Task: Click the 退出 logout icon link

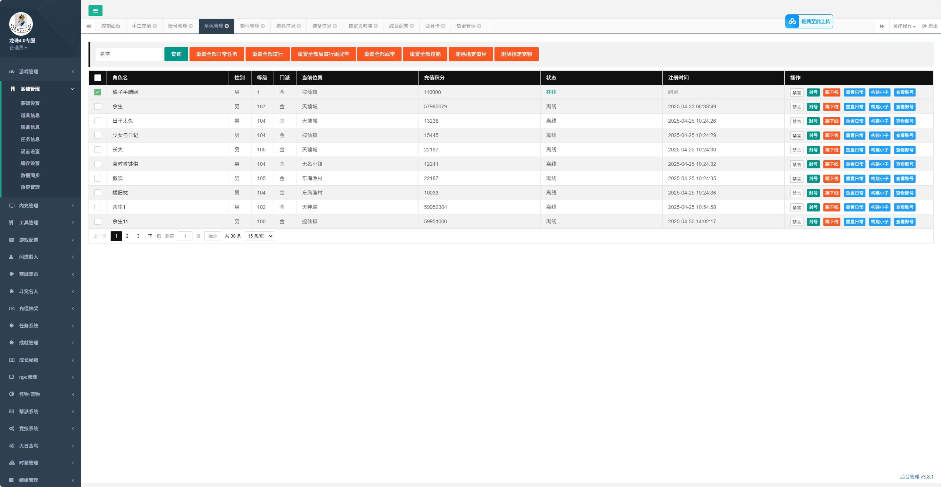Action: (930, 26)
